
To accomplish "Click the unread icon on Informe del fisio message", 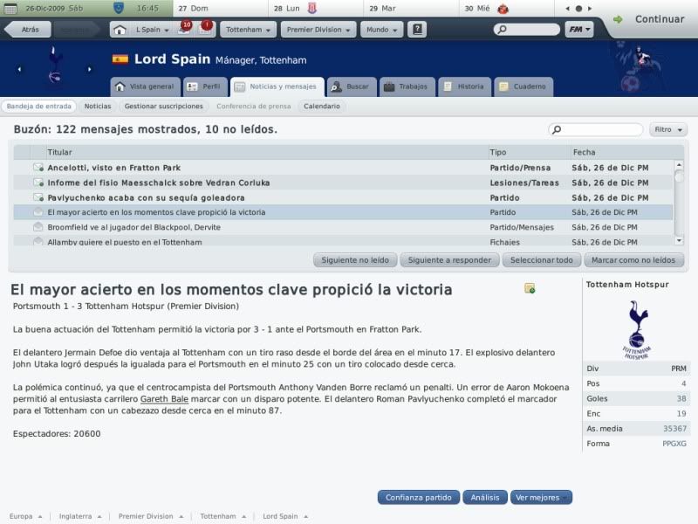I will (38, 183).
